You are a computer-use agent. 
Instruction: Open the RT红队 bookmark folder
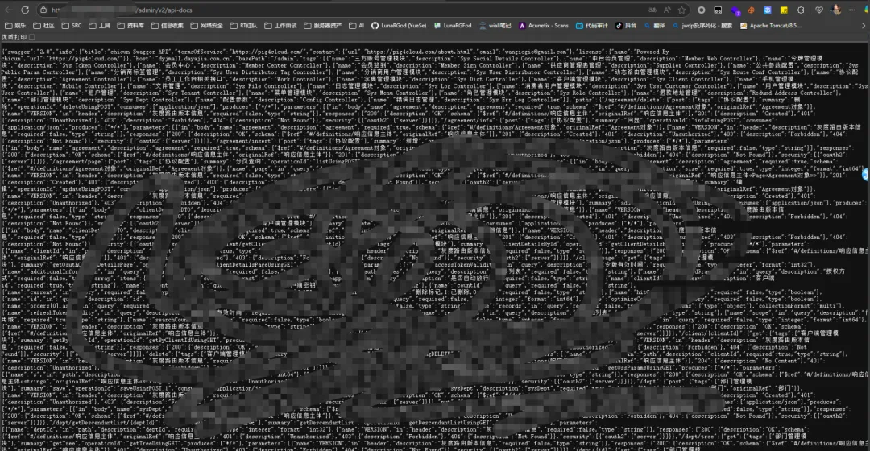(x=243, y=26)
